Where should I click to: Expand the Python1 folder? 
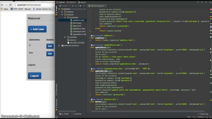(x=62, y=12)
